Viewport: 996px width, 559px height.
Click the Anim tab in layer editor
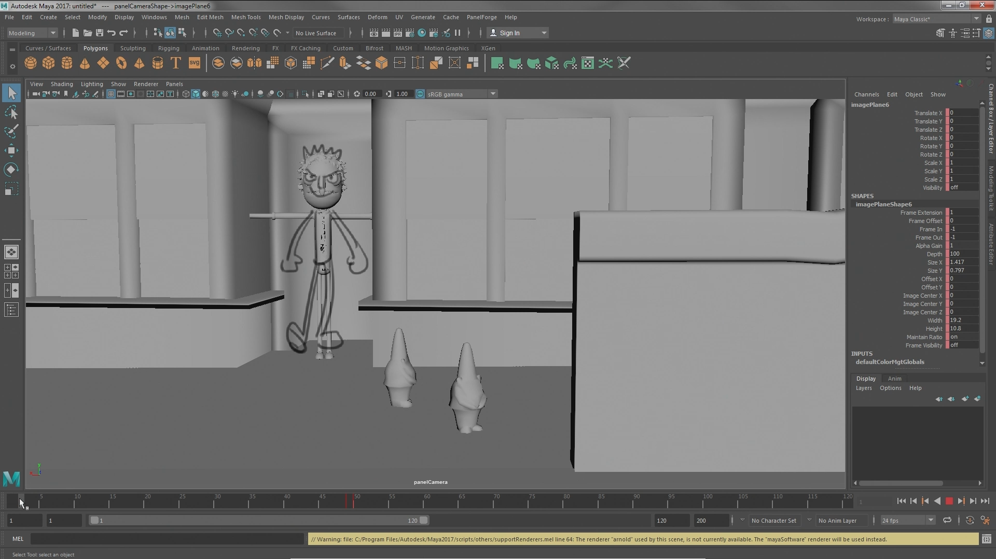[894, 379]
